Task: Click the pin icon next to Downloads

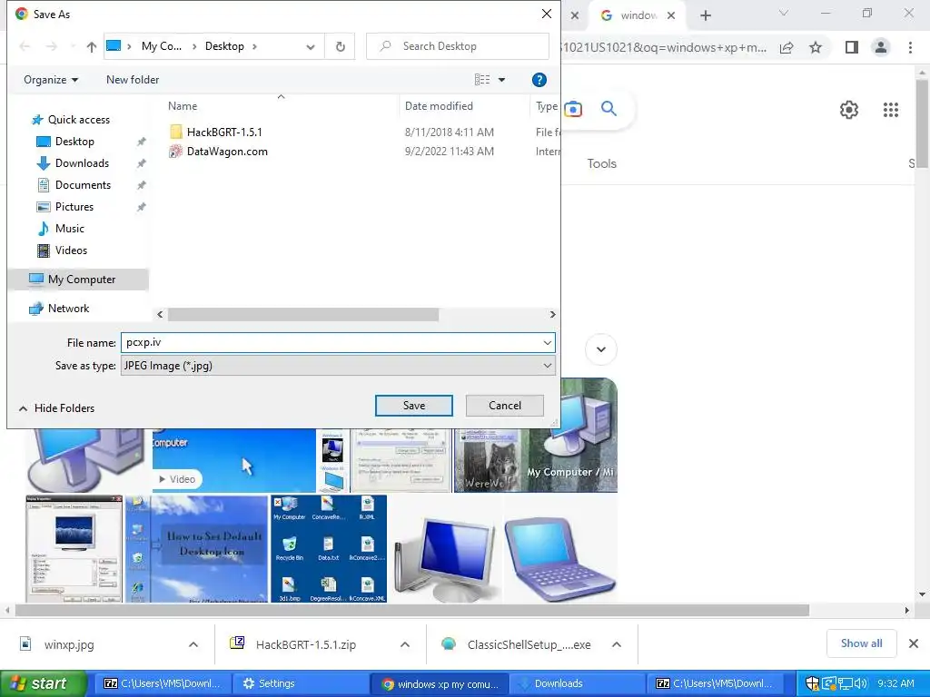Action: tap(141, 163)
